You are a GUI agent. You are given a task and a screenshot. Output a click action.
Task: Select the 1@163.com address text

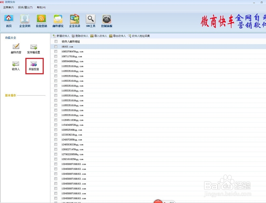point(67,46)
